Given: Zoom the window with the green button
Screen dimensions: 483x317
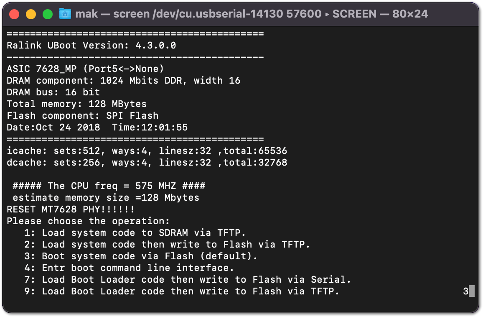Looking at the screenshot, I should [x=48, y=14].
